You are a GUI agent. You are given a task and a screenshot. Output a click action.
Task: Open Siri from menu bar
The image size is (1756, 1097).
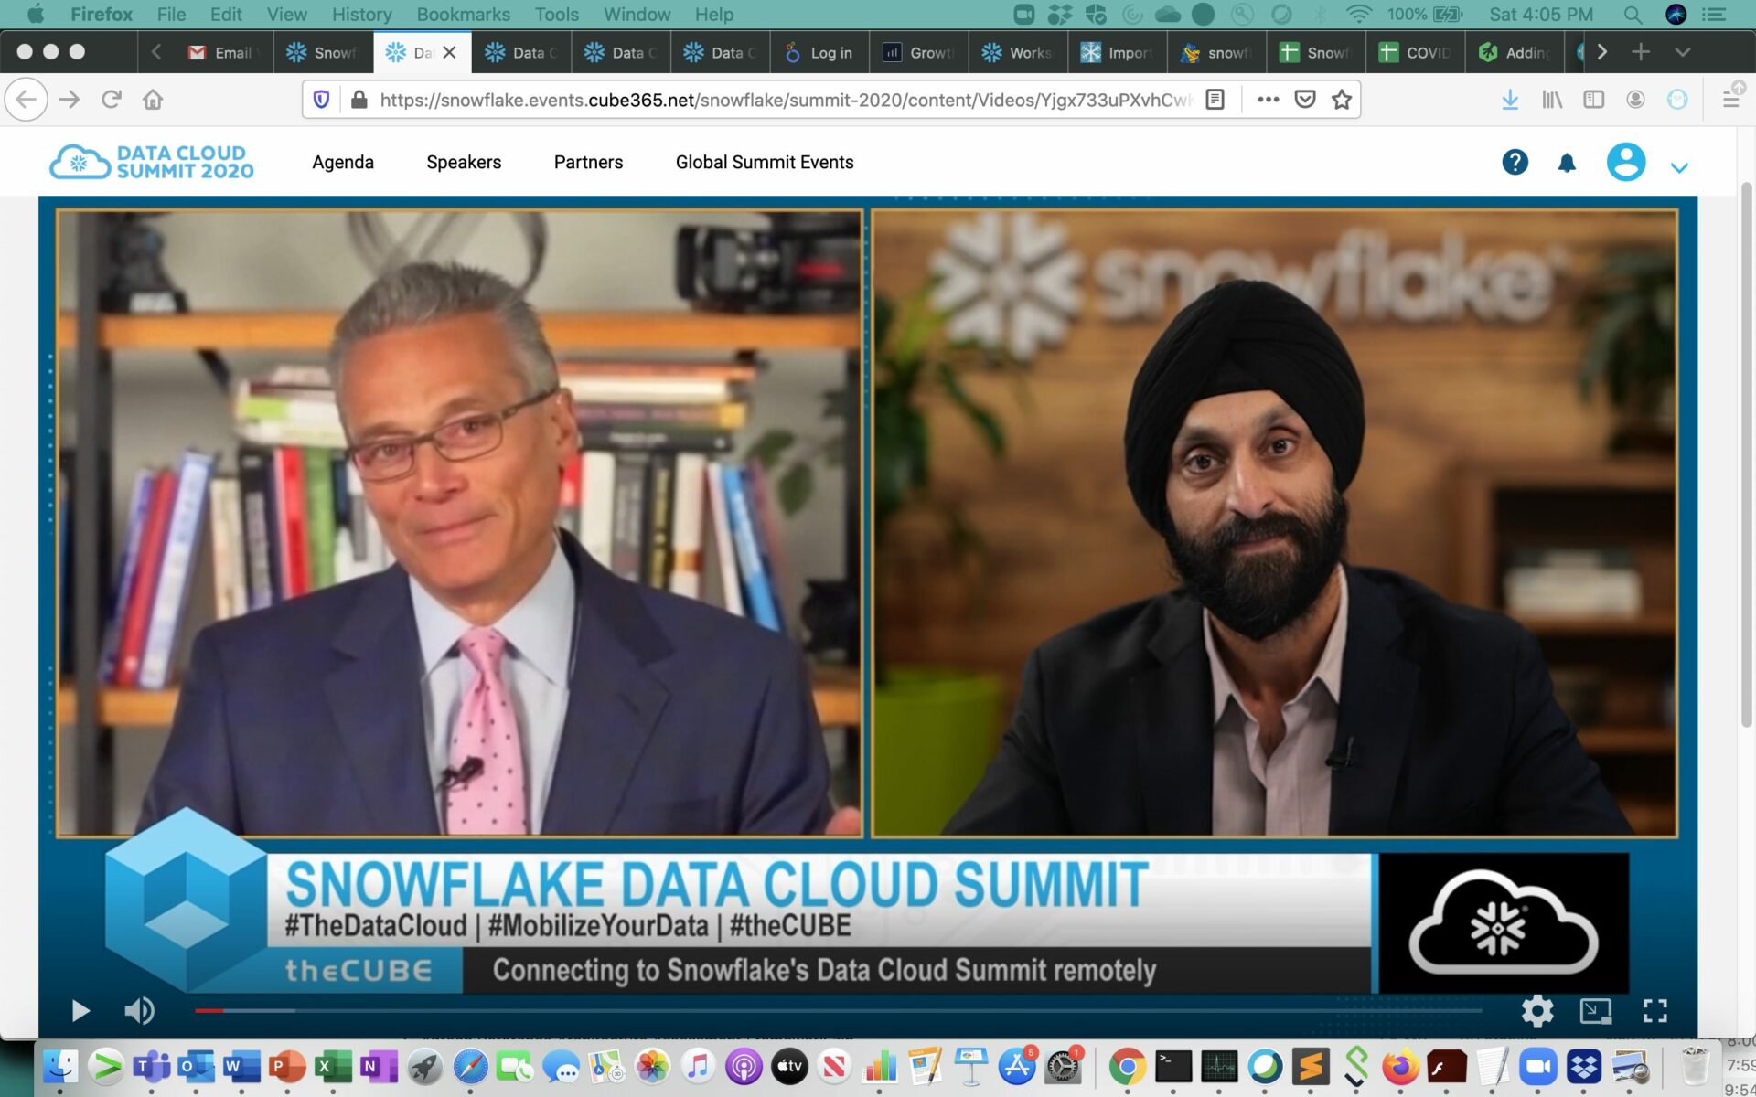[x=1676, y=15]
